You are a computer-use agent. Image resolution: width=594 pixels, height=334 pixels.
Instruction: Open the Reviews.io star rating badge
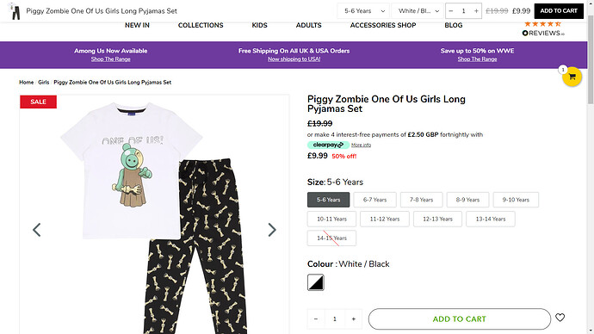543,29
